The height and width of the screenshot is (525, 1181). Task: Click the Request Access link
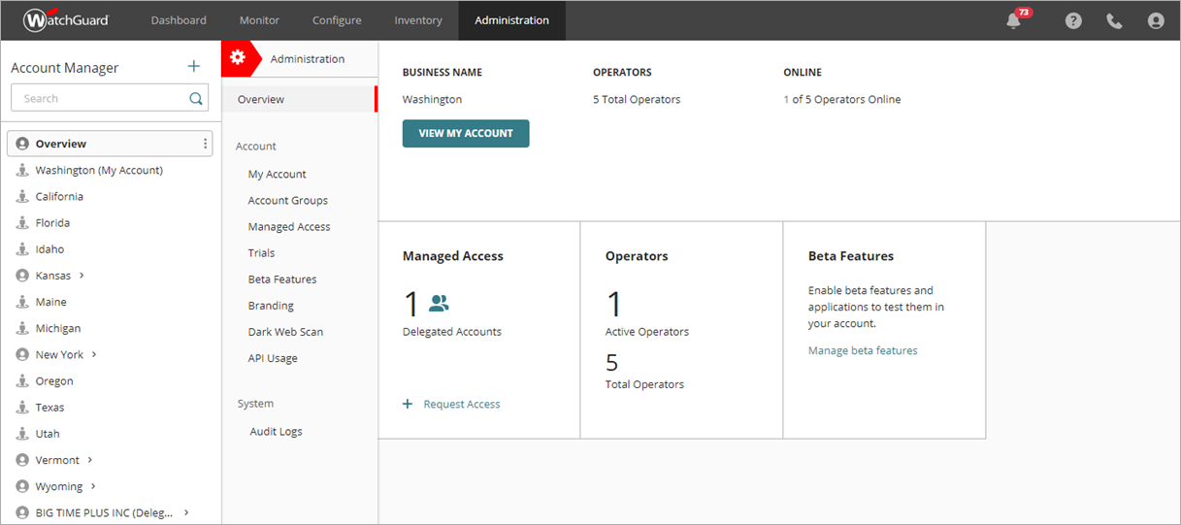coord(462,404)
